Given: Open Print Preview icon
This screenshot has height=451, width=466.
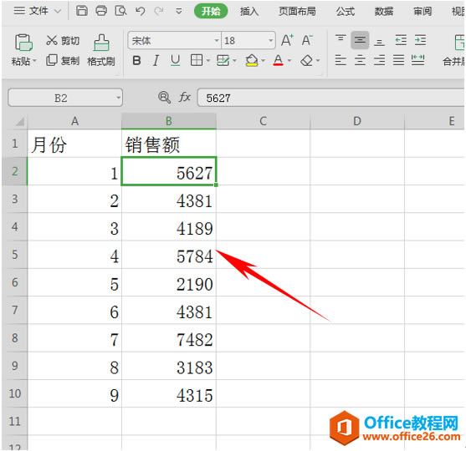Looking at the screenshot, I should tap(120, 11).
